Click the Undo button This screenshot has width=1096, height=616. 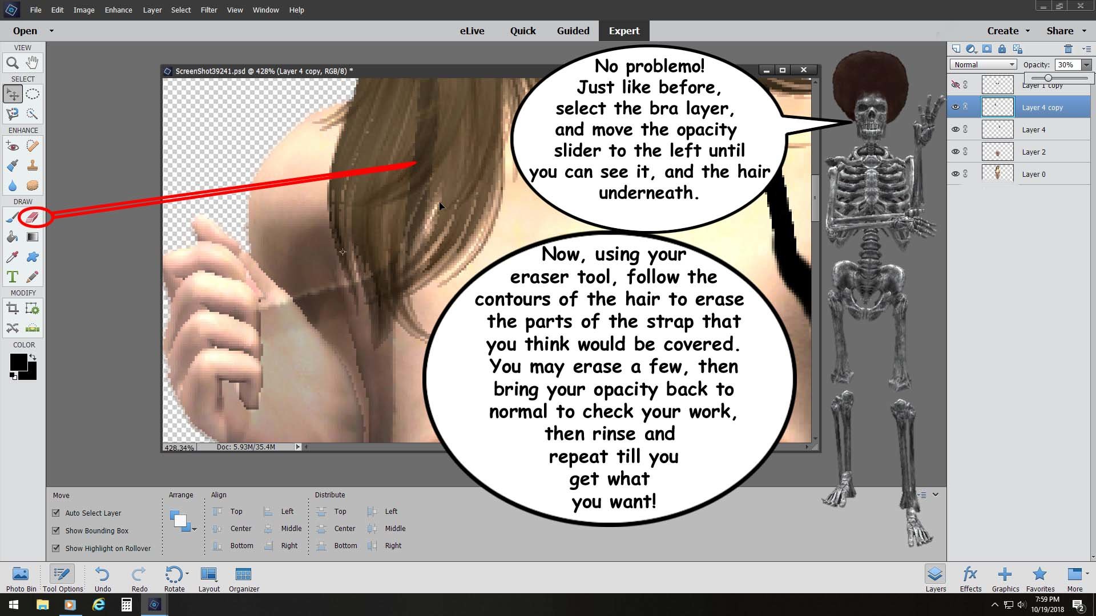pos(103,579)
